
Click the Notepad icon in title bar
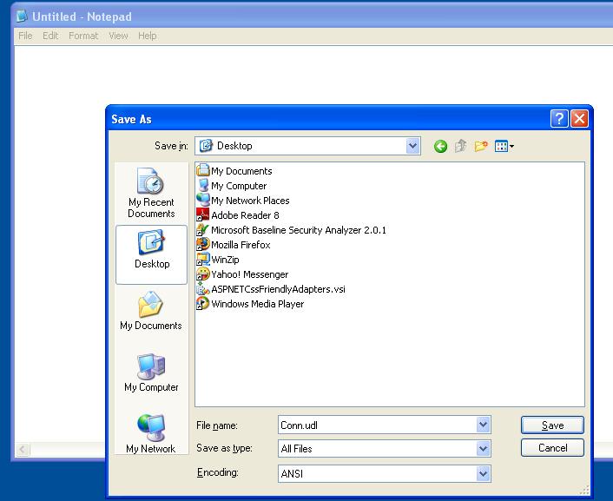[22, 16]
